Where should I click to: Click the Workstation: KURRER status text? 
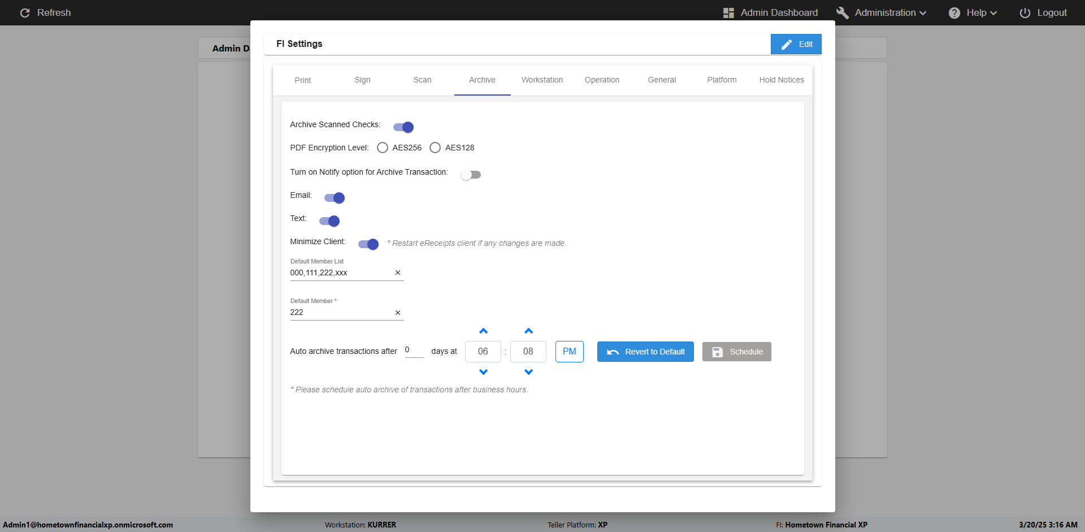tap(361, 525)
